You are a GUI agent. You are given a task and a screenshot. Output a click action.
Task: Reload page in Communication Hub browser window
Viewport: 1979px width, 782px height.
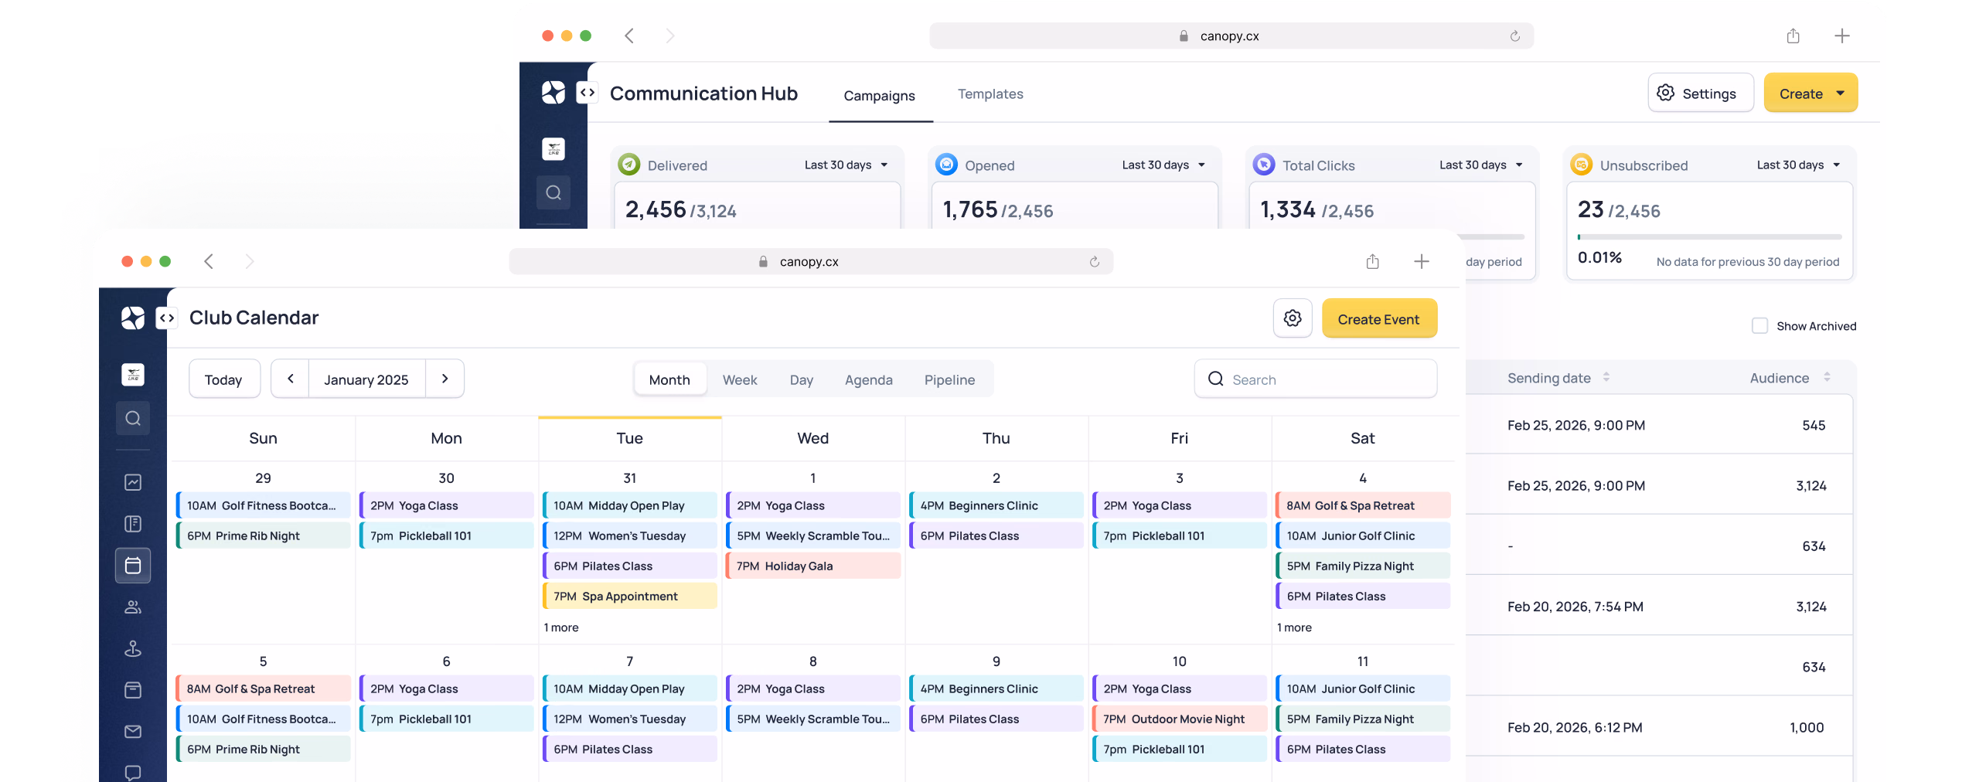(x=1515, y=36)
